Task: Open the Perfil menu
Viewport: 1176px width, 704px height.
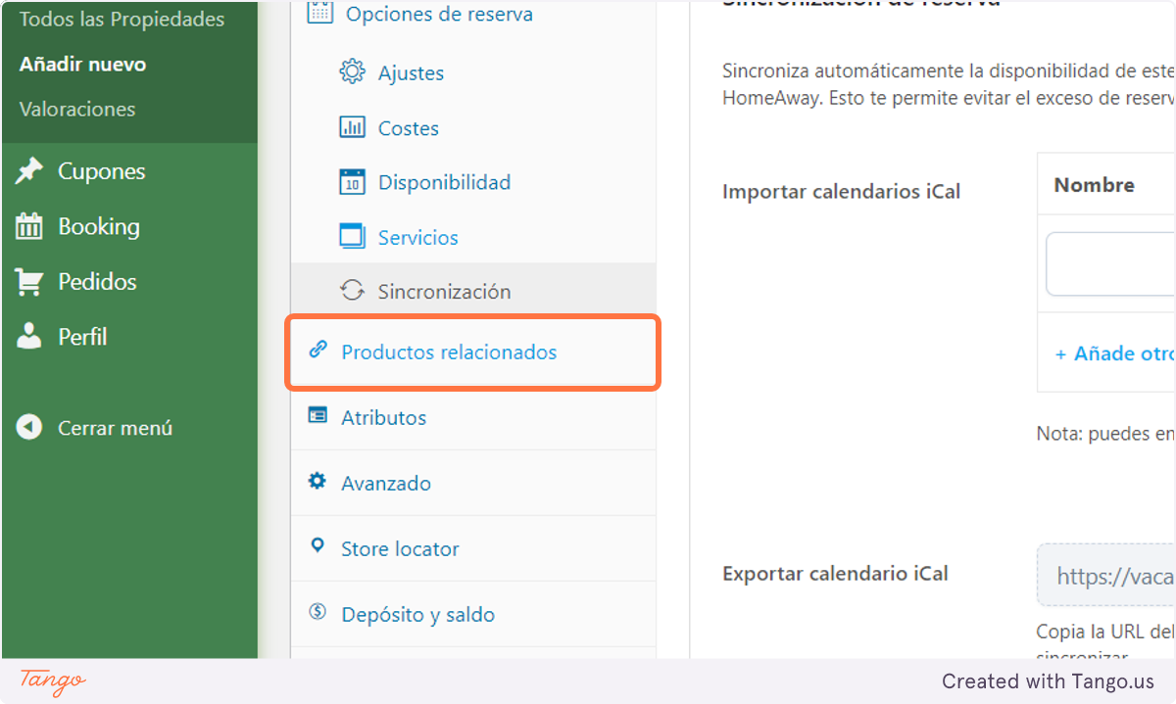Action: [82, 337]
